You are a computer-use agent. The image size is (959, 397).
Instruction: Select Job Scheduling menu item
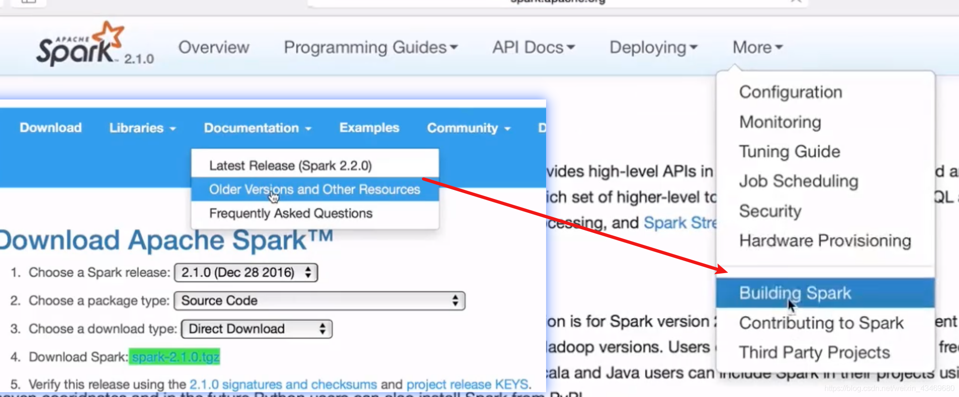799,181
